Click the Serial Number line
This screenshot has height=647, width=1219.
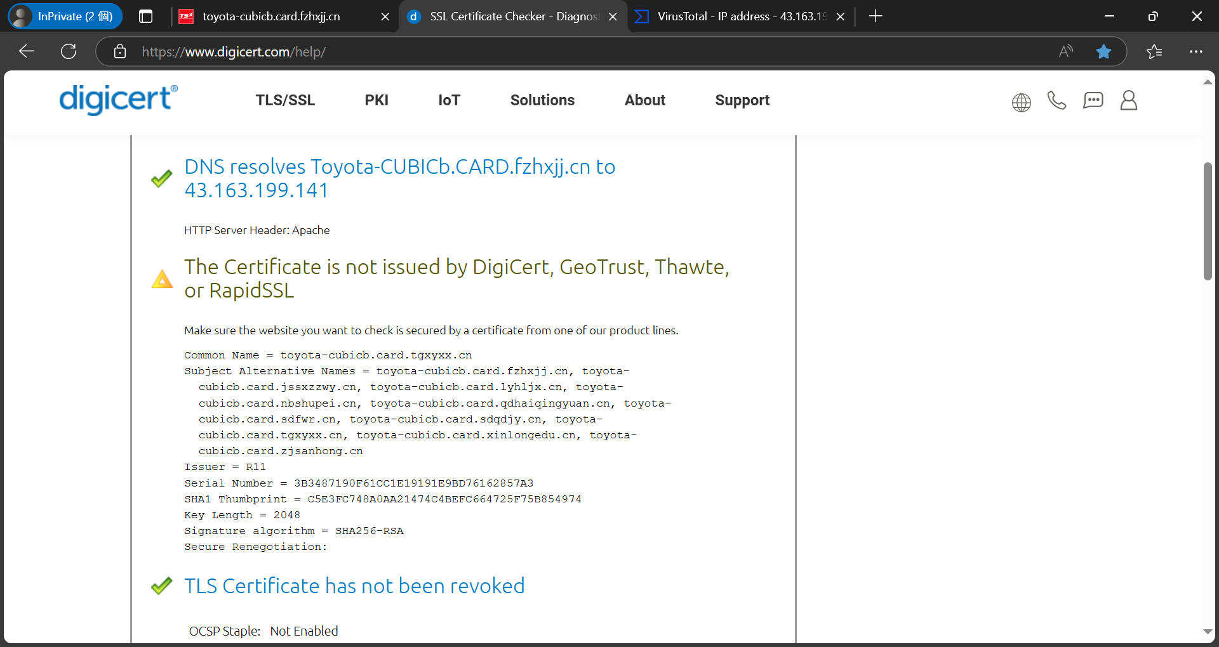click(359, 483)
